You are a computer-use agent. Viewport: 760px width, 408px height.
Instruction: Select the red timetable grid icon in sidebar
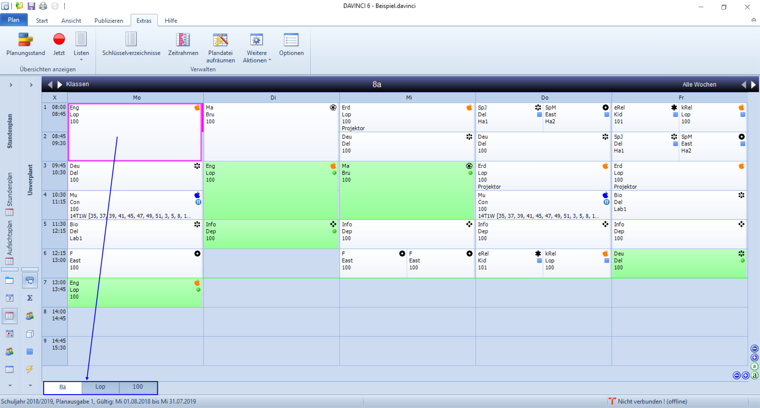pos(9,316)
